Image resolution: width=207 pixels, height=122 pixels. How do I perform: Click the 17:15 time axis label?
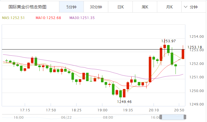pyautogui.click(x=25, y=110)
